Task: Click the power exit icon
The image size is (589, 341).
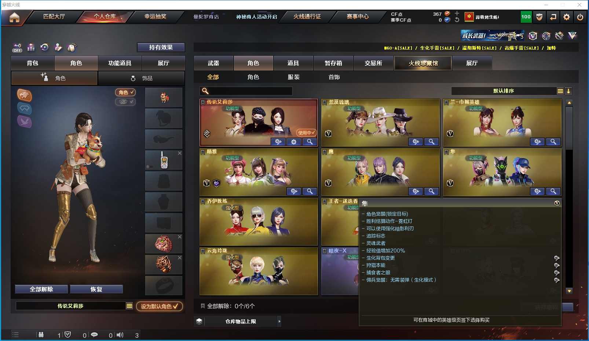Action: point(580,17)
